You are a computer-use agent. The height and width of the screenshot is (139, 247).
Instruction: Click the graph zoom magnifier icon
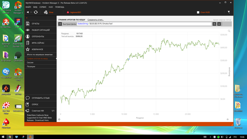pos(229,31)
